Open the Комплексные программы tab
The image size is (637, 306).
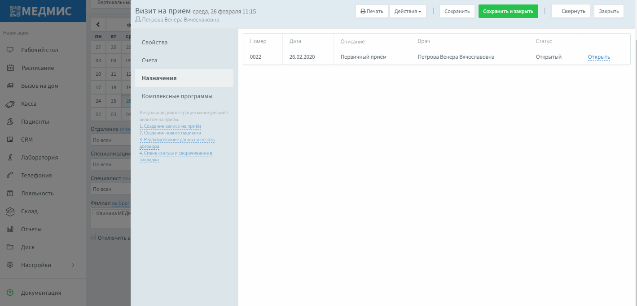click(184, 96)
